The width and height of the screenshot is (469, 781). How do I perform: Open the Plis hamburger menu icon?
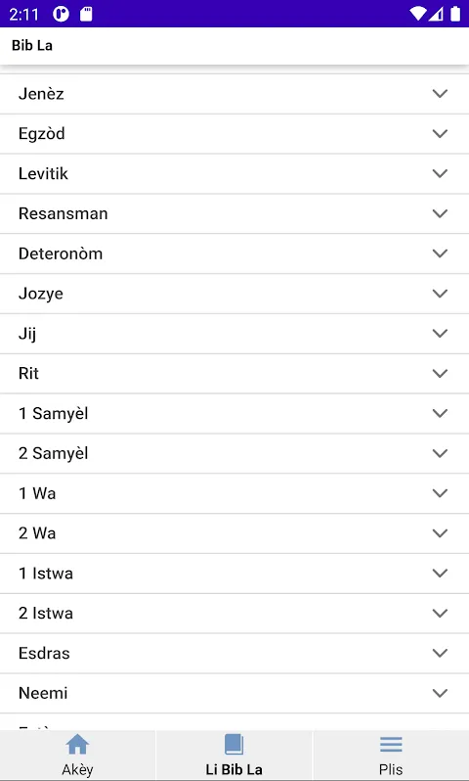pyautogui.click(x=391, y=745)
